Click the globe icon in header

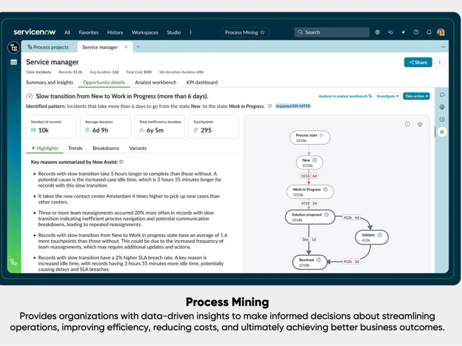click(x=378, y=32)
